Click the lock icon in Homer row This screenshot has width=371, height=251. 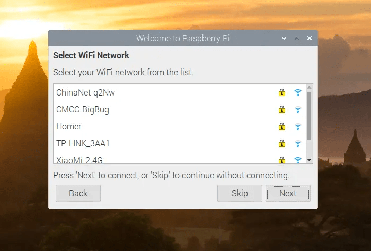pos(282,126)
